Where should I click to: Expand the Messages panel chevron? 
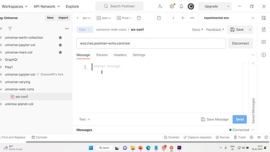[253, 130]
